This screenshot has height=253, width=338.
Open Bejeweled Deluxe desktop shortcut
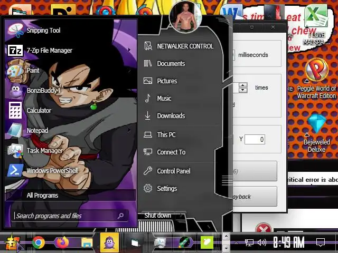[x=316, y=133]
